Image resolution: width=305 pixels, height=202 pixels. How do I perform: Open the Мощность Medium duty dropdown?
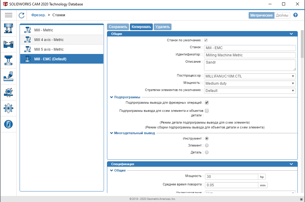pos(250,83)
